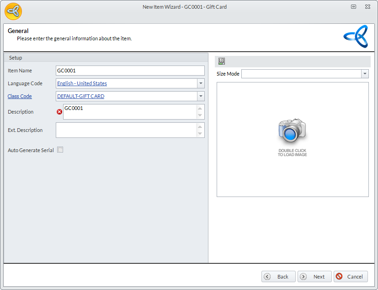Click the orange application logo in the title bar
This screenshot has height=290, width=378.
click(x=13, y=11)
